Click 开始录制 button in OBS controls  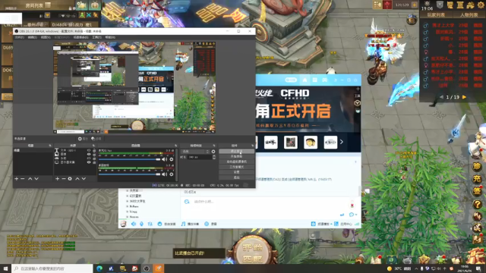tap(236, 157)
